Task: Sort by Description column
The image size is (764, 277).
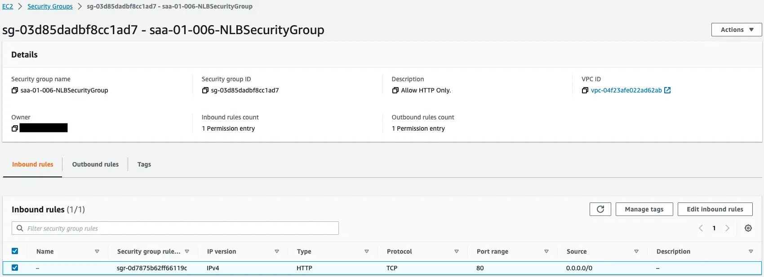Action: [x=751, y=251]
